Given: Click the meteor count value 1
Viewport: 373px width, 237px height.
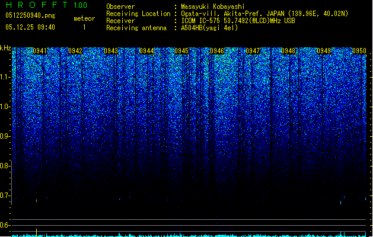Looking at the screenshot, I should coord(84,27).
